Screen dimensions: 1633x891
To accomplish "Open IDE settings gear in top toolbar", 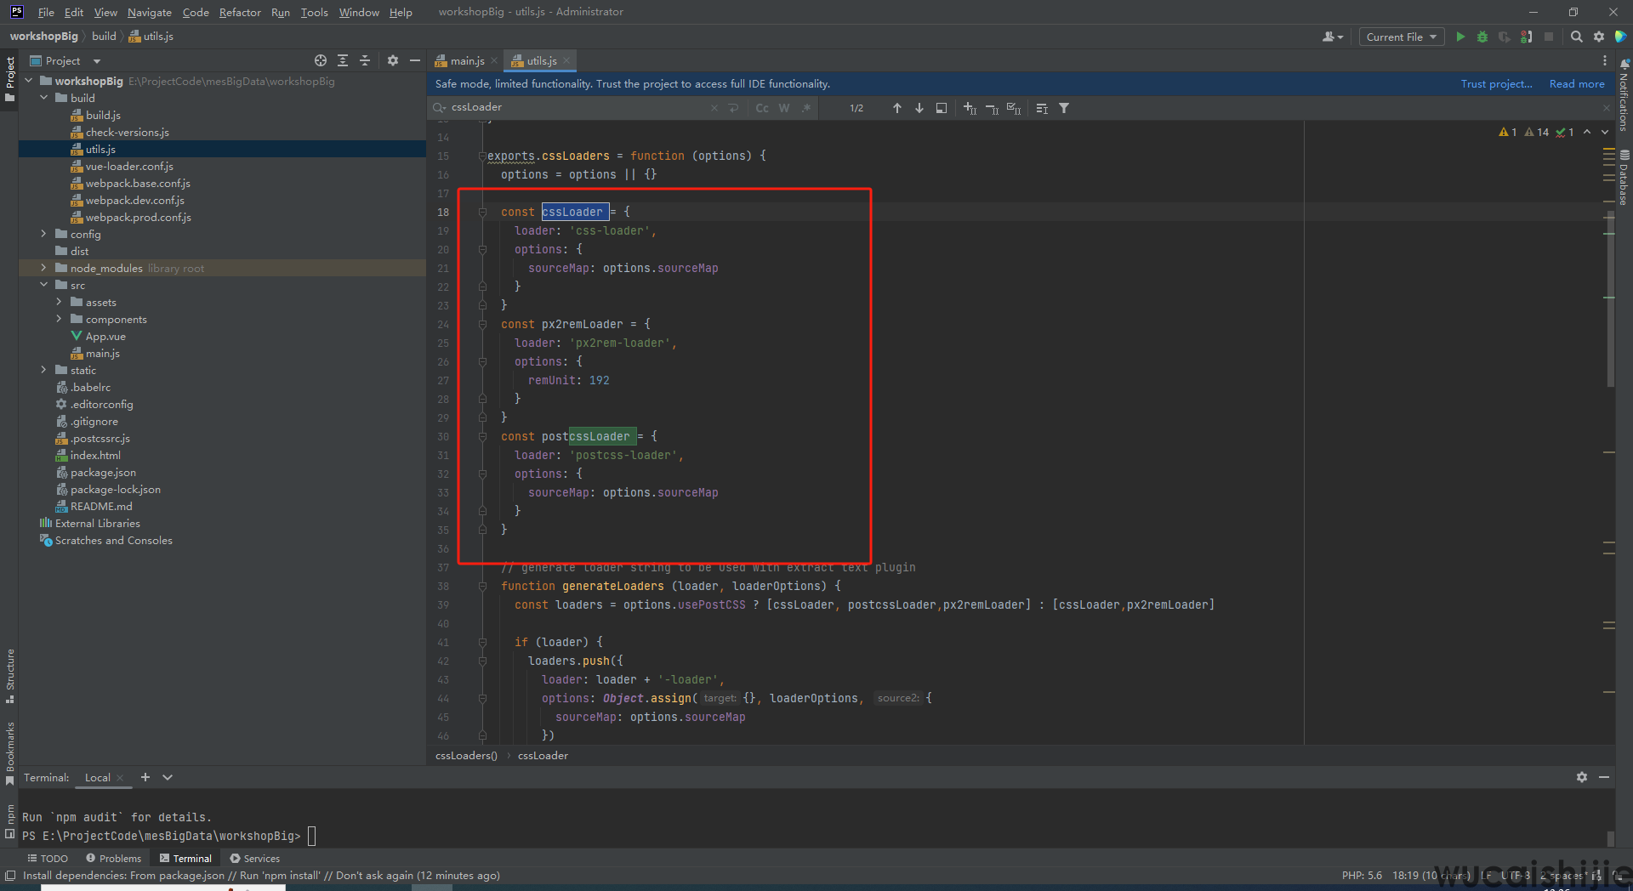I will [x=1599, y=37].
